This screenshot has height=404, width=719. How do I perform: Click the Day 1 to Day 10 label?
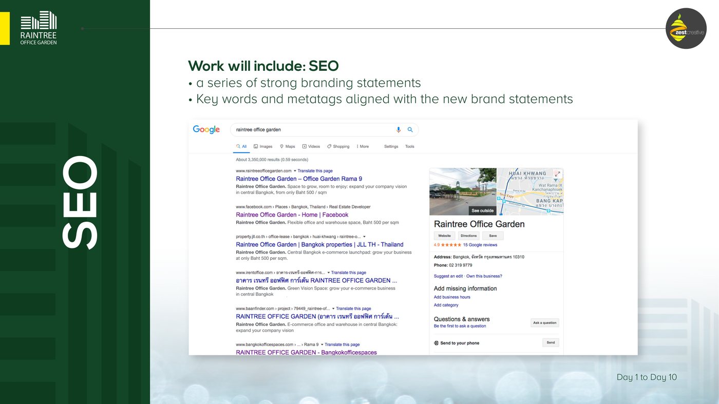(x=647, y=377)
